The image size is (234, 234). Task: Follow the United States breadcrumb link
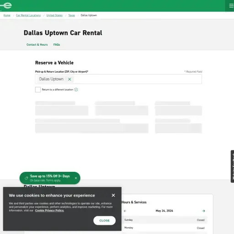click(x=54, y=16)
